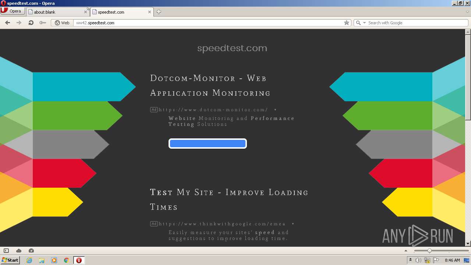Viewport: 471px width, 265px height.
Task: Expand the thinkwithgoogle ad dropdown arrow
Action: pyautogui.click(x=293, y=224)
